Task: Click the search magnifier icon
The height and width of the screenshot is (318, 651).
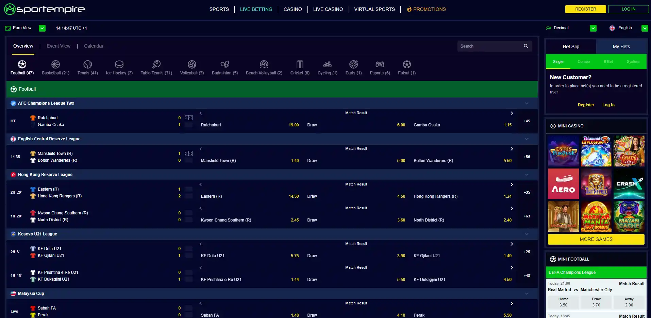Action: (x=526, y=46)
